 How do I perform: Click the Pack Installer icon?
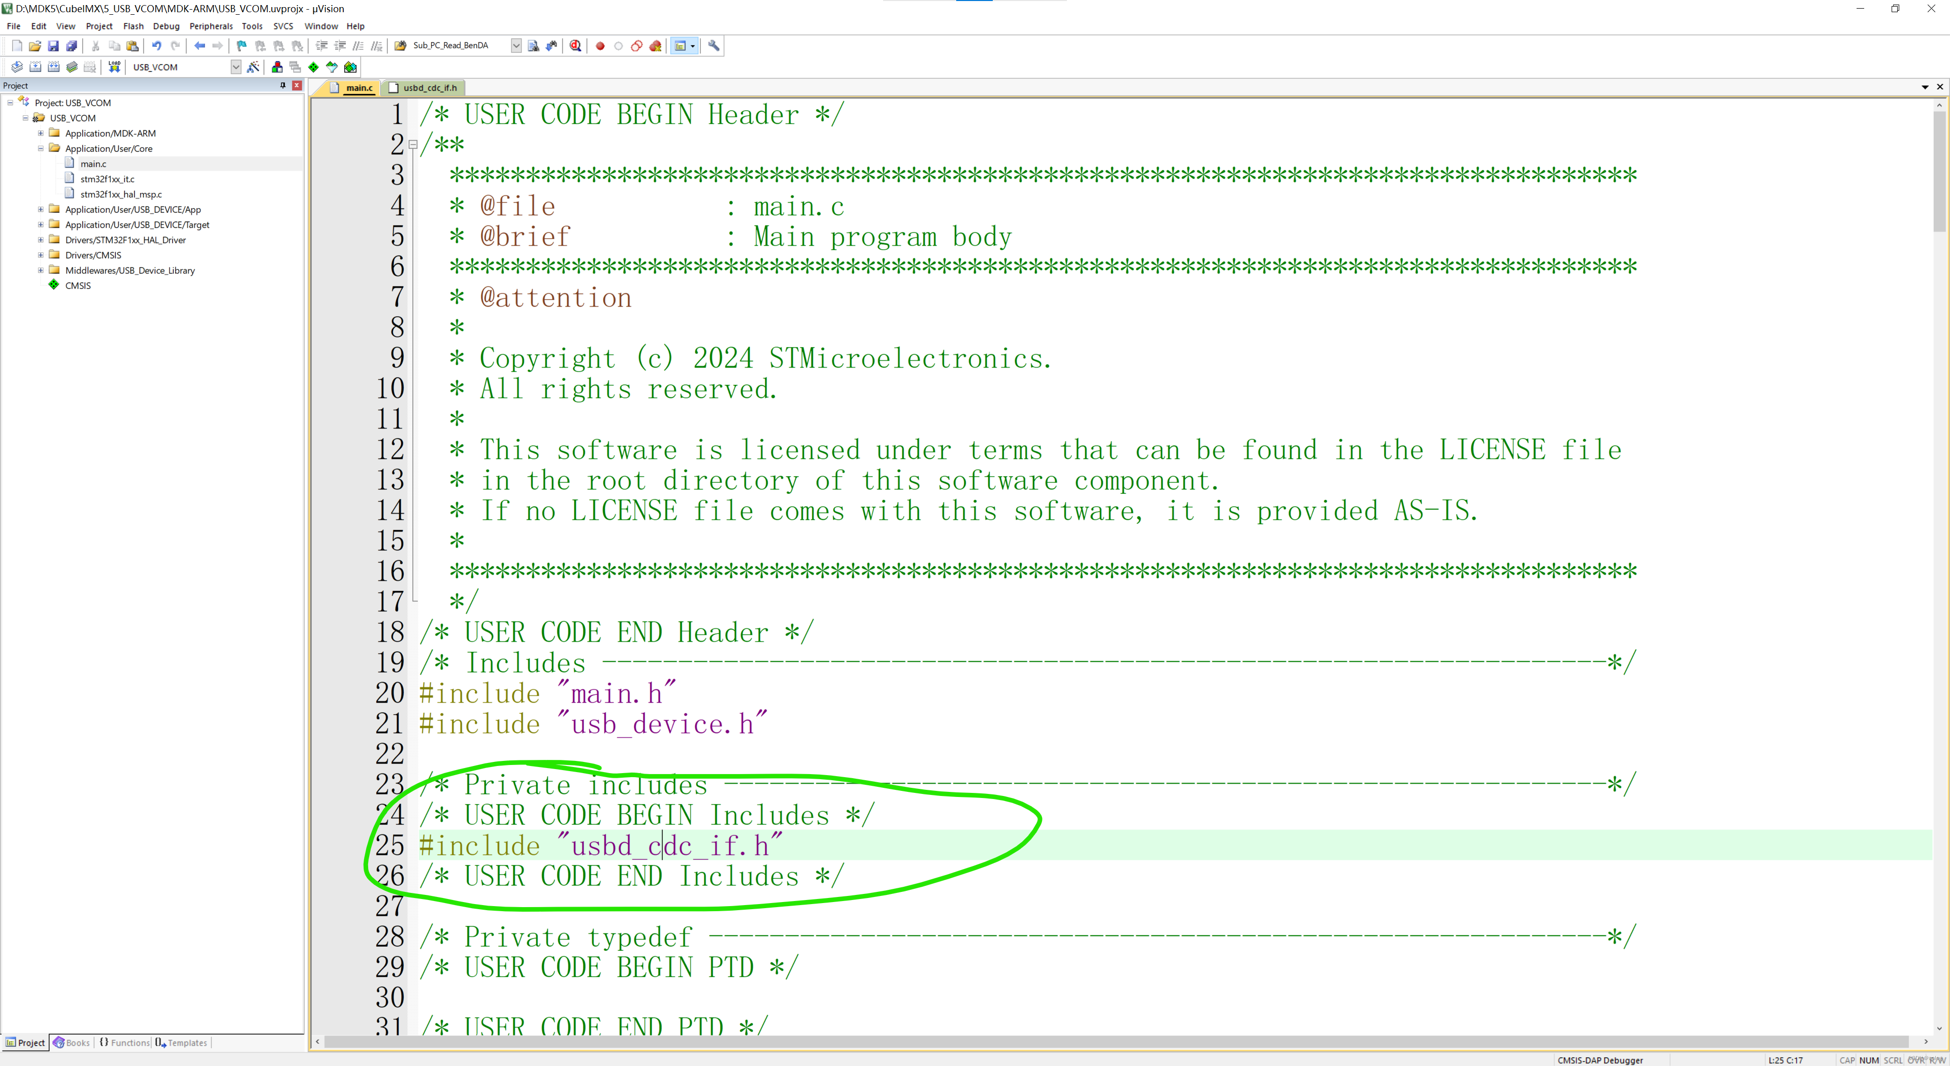(x=350, y=66)
